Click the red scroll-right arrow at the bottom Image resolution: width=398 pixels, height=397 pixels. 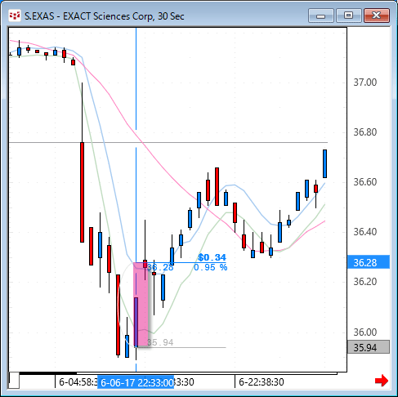[382, 381]
